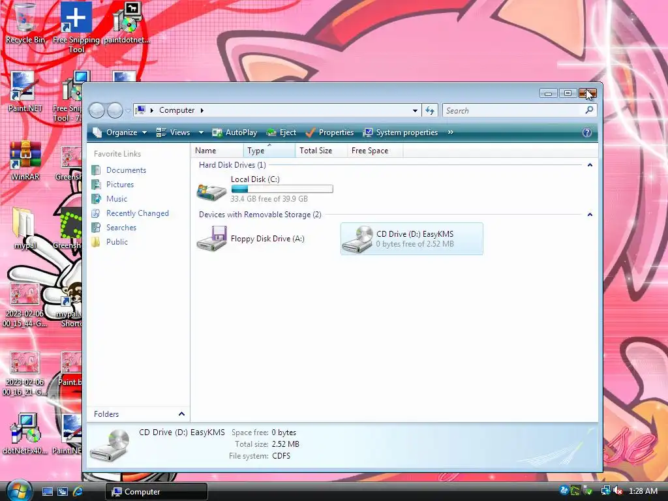Click the Refresh button beside address bar

coord(430,110)
